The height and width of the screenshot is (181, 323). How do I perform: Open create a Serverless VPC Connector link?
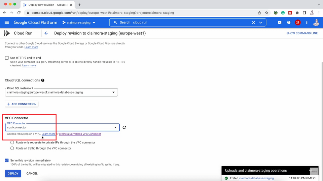tap(80, 134)
